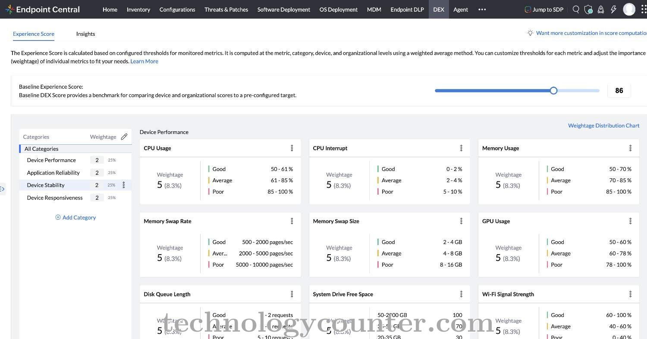Click Add Category

(75, 218)
